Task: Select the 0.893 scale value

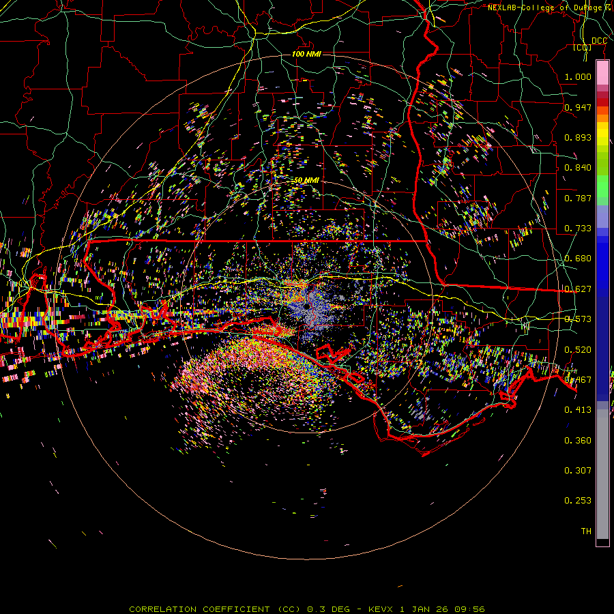Action: tap(578, 137)
